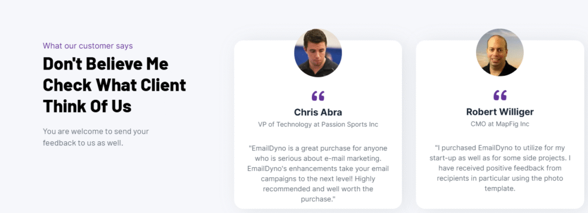The width and height of the screenshot is (588, 213).
Task: Select the Robert Williger name heading
Action: tap(500, 112)
